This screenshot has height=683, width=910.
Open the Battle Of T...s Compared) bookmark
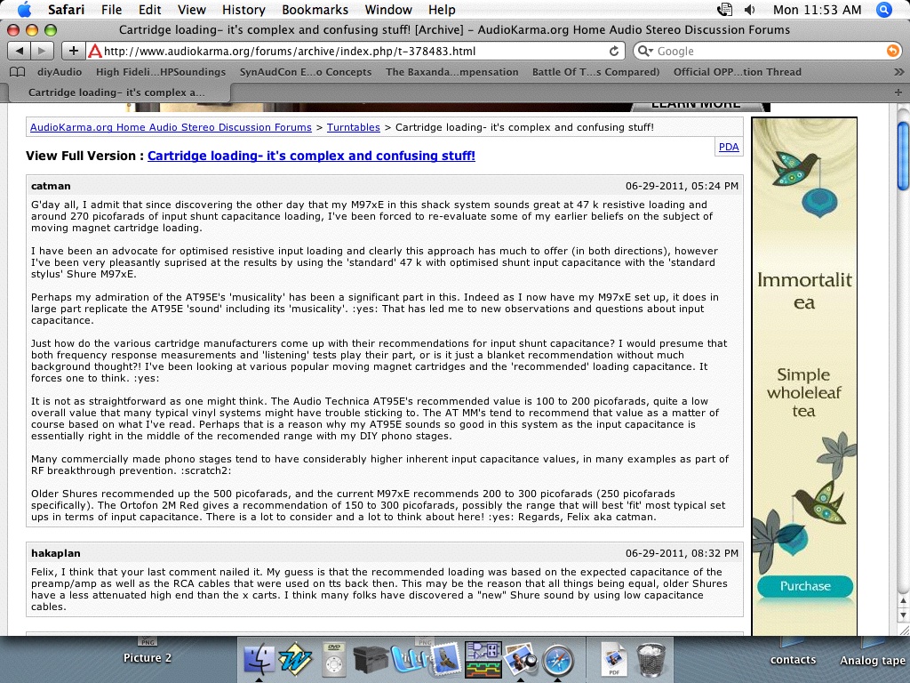click(595, 72)
